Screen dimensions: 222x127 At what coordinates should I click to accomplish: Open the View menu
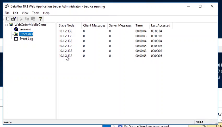[x=25, y=13]
